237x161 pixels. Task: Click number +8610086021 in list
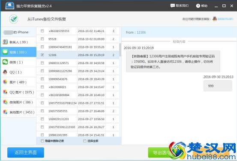tap(57, 87)
